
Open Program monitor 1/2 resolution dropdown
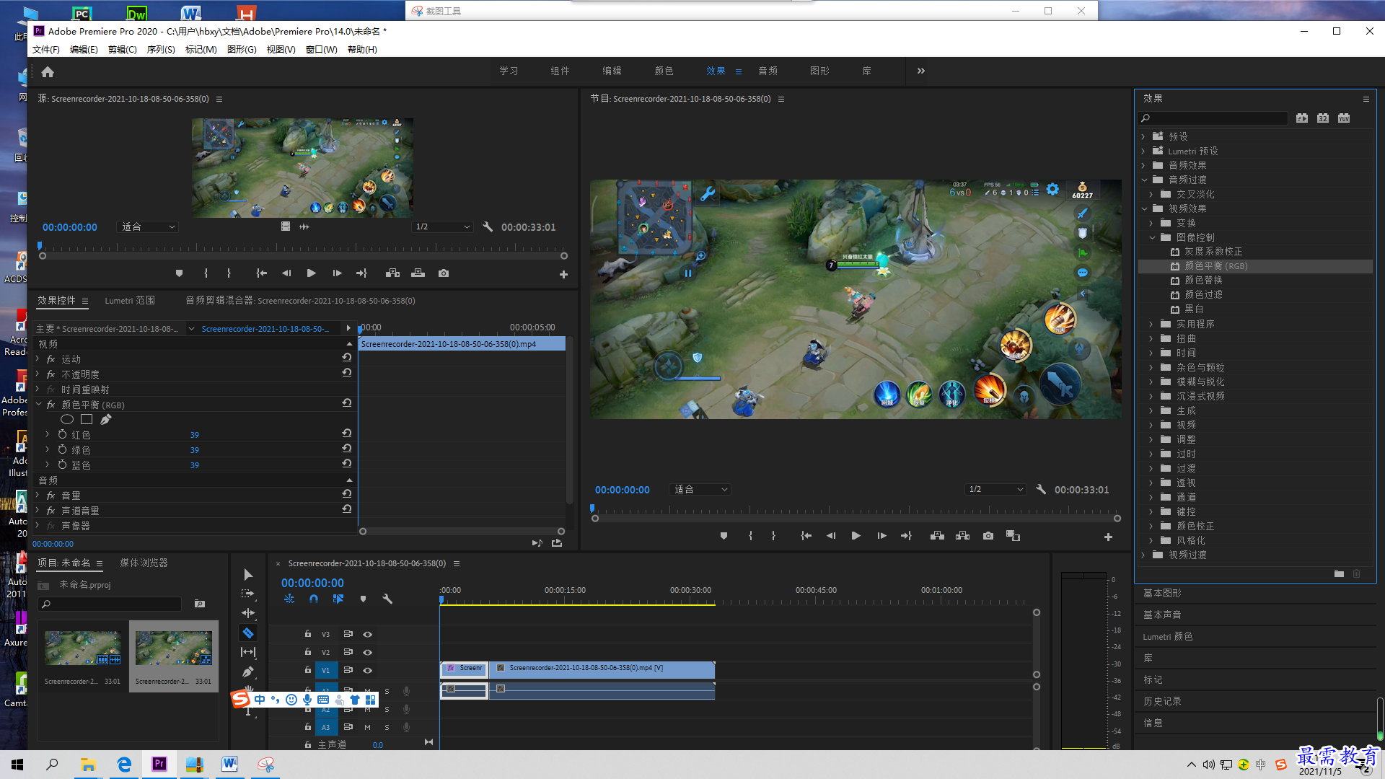click(996, 489)
